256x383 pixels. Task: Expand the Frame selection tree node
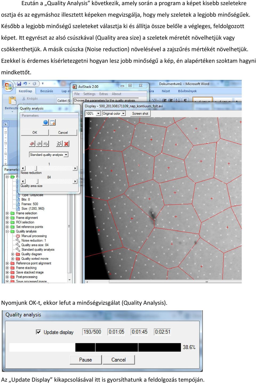tap(7, 213)
